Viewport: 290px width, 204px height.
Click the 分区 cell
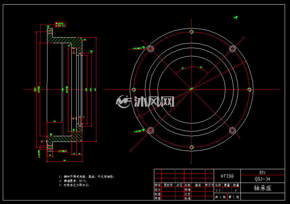tap(179, 185)
